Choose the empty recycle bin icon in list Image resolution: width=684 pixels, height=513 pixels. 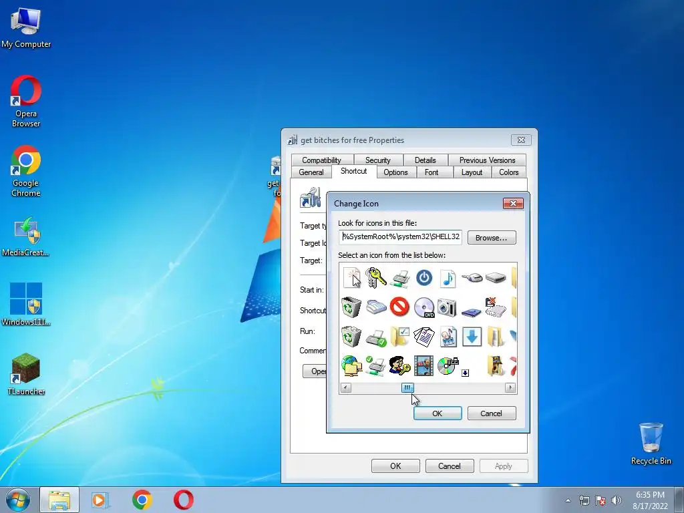(351, 307)
